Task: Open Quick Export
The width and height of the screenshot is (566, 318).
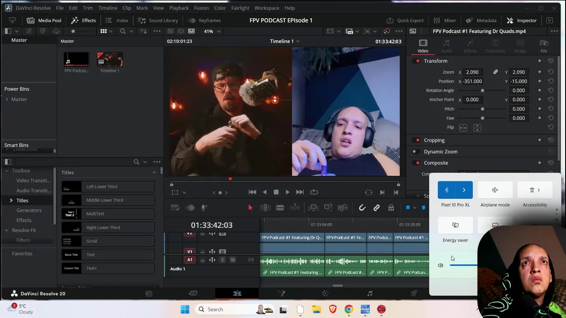Action: [x=405, y=20]
